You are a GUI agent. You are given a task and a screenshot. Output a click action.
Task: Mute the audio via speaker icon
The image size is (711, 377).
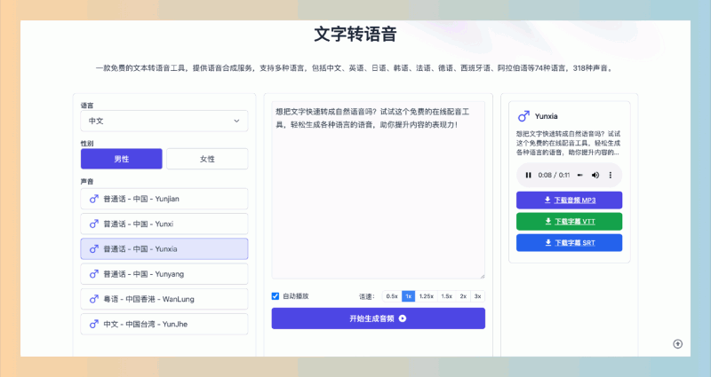pos(595,175)
